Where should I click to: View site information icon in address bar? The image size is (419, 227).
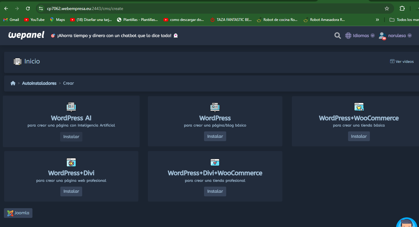pos(41,8)
